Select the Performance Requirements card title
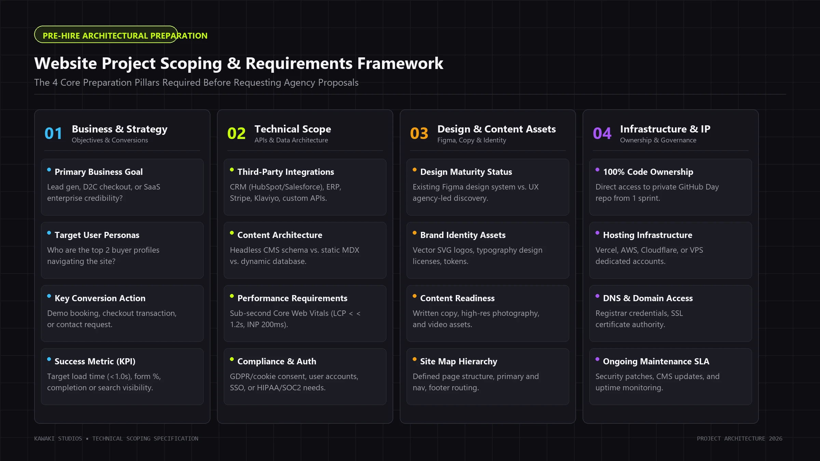Viewport: 820px width, 461px height. [292, 298]
